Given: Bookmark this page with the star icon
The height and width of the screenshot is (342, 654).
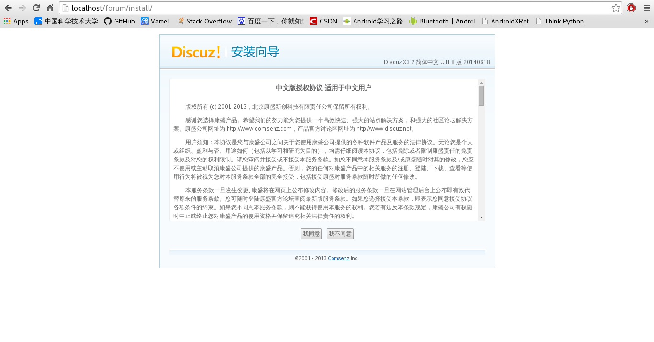Looking at the screenshot, I should [616, 8].
